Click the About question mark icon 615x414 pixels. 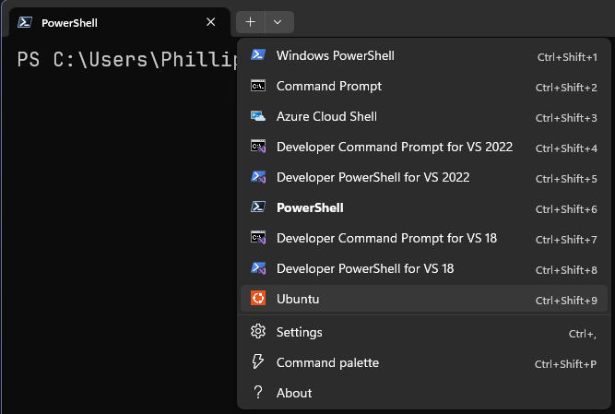[x=257, y=392]
